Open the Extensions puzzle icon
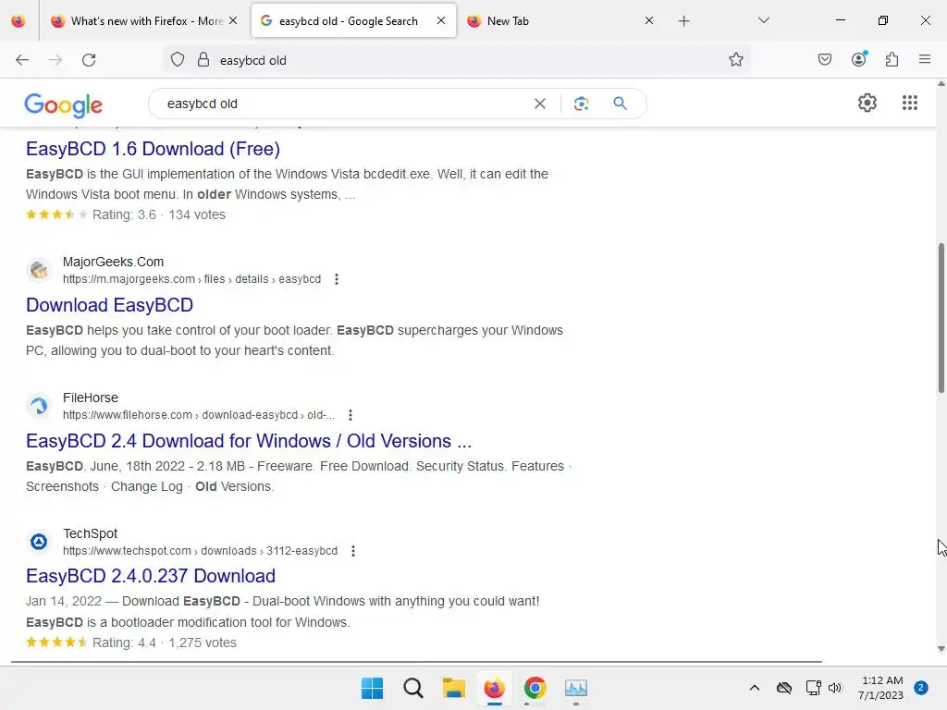947x710 pixels. [892, 59]
